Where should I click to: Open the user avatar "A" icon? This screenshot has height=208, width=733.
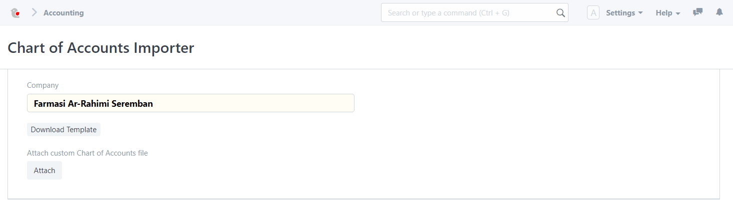click(593, 13)
